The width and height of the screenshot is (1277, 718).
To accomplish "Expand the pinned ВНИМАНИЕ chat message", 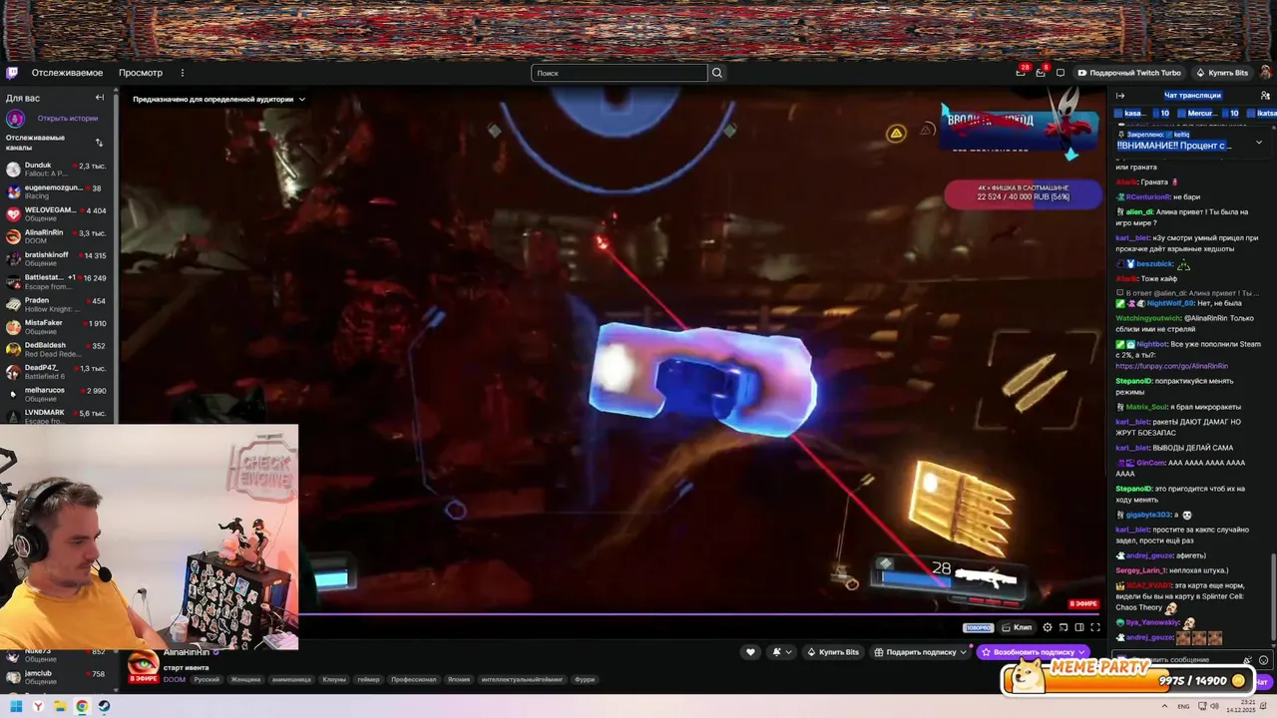I will [1258, 143].
